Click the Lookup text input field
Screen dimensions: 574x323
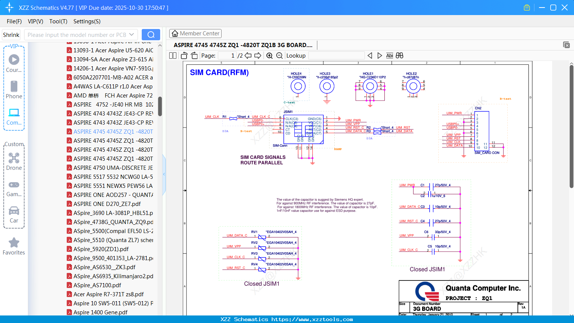(337, 55)
